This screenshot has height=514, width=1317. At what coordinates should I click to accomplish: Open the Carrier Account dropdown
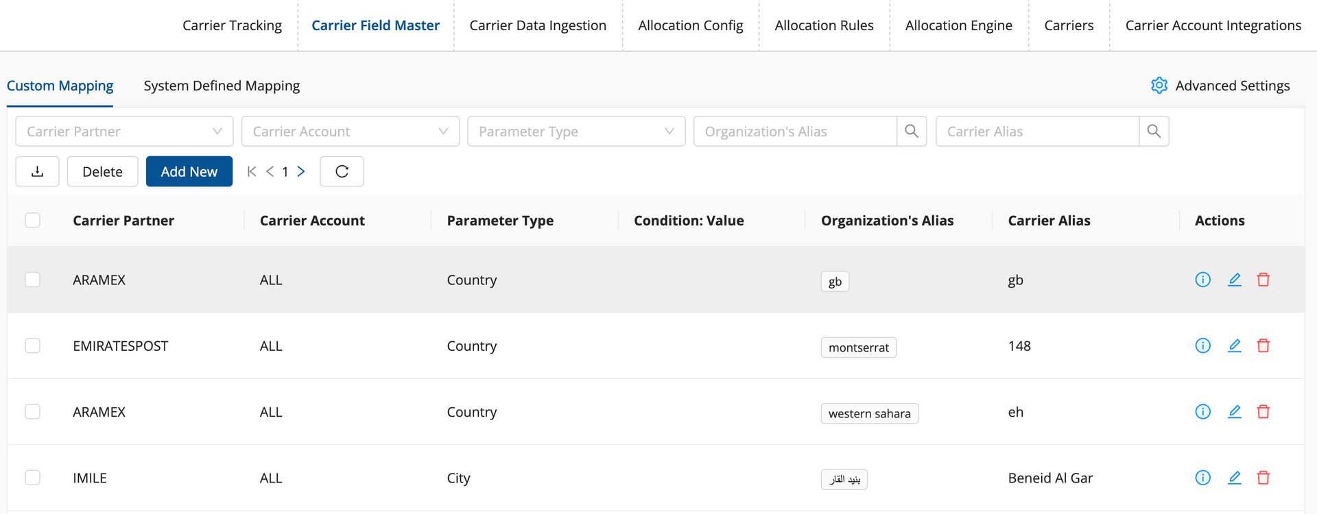click(350, 131)
